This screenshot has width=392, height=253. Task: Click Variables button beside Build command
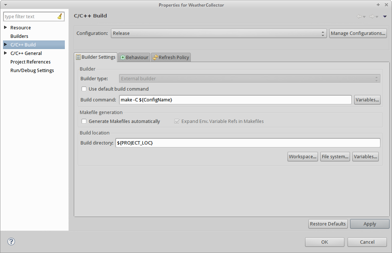(367, 100)
